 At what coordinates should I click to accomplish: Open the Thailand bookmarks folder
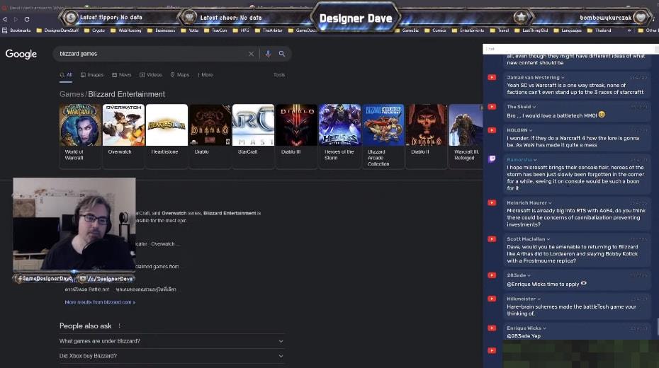(x=599, y=30)
